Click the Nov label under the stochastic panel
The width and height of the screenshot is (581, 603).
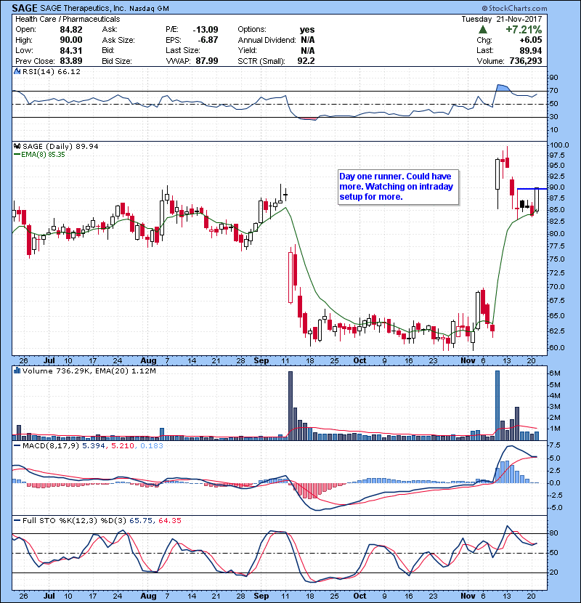coord(468,596)
